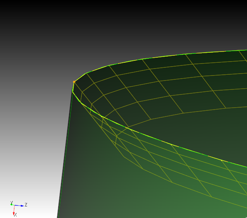Select the highlighted inner rim edge curve
Viewport: 247px width, 218px height.
click(x=171, y=144)
